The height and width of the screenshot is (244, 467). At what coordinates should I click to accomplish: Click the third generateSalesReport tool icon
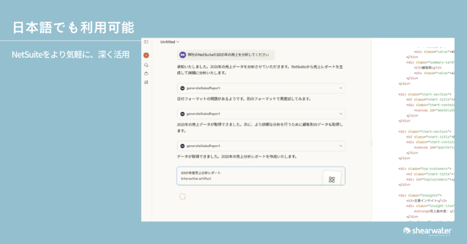[x=182, y=146]
